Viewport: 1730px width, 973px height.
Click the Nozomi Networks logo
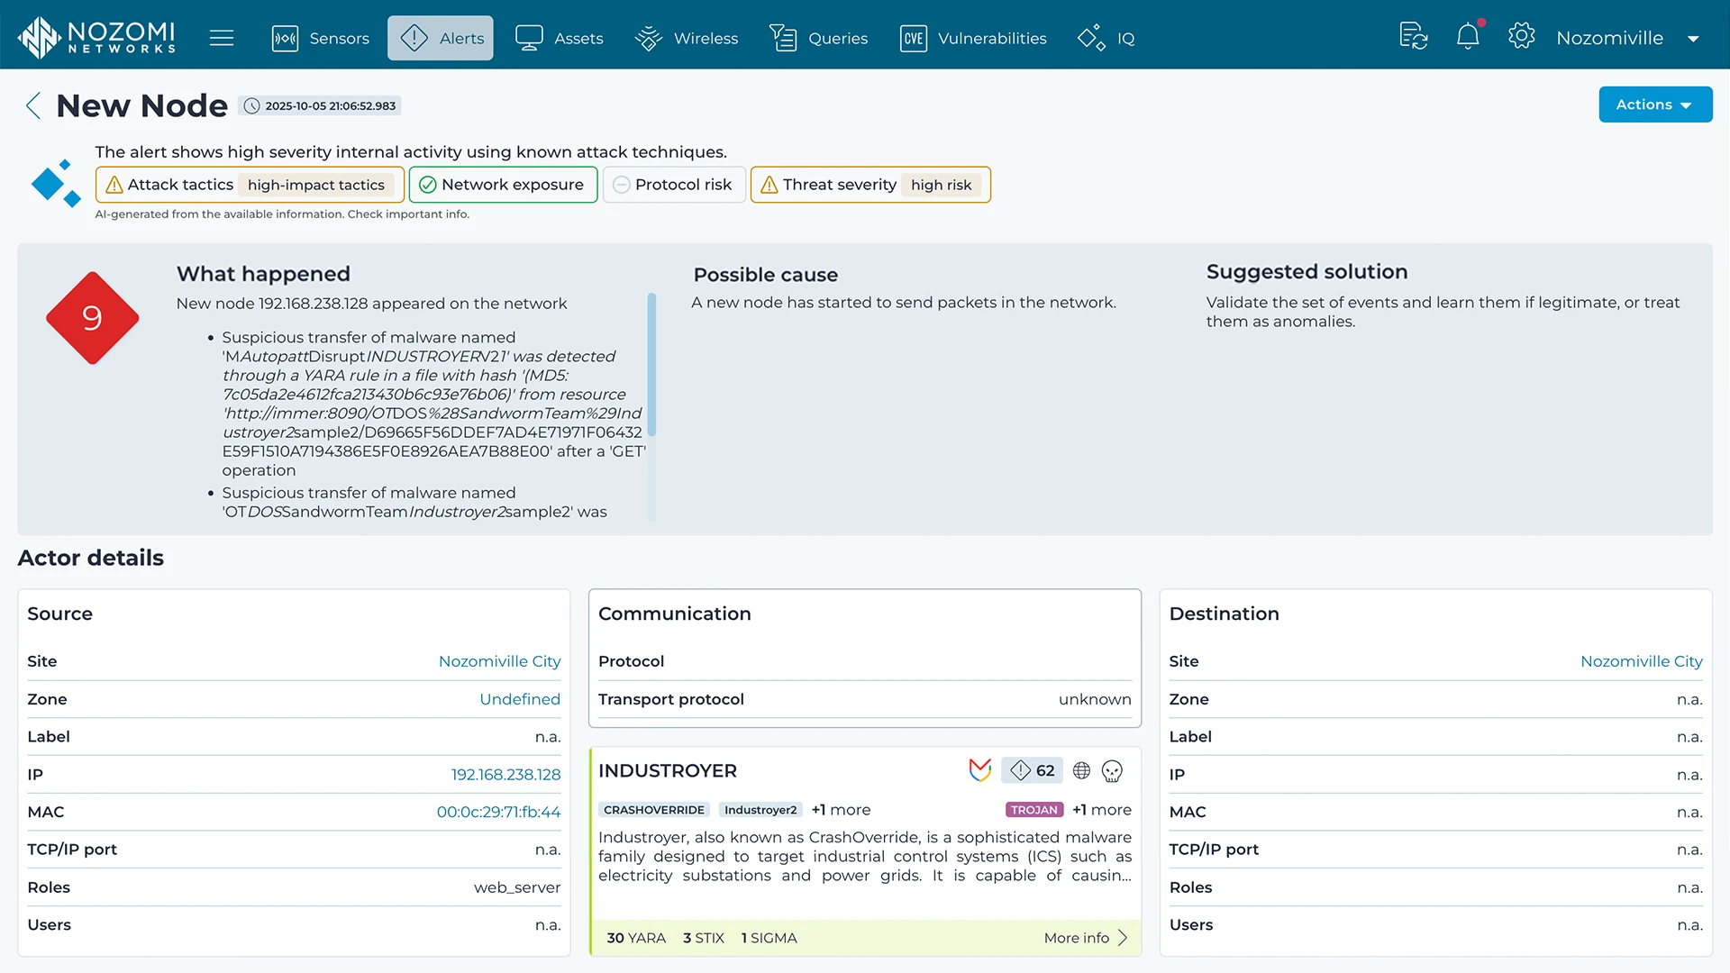(x=96, y=37)
